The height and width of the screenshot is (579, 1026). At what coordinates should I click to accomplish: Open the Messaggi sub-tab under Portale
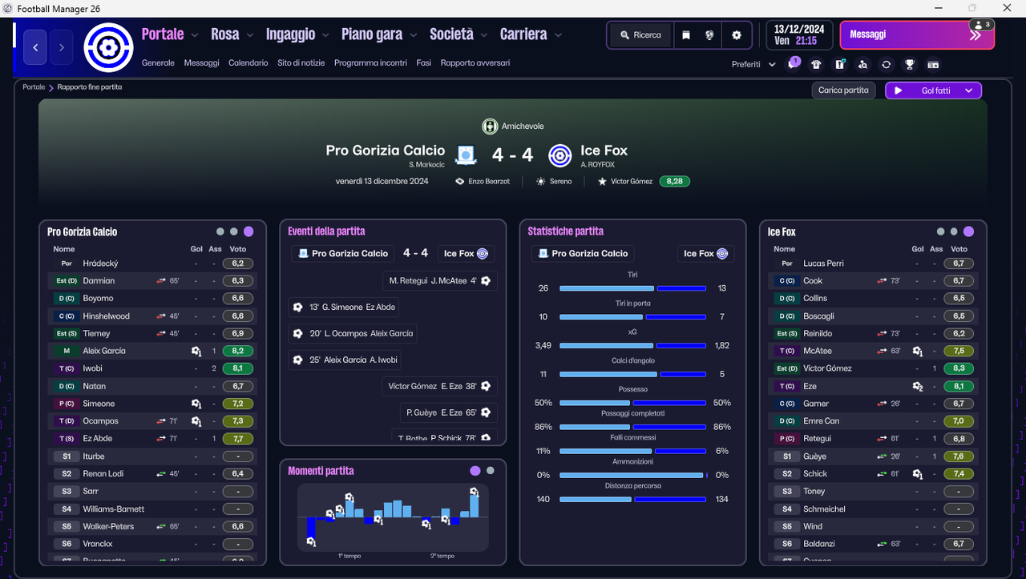(201, 62)
